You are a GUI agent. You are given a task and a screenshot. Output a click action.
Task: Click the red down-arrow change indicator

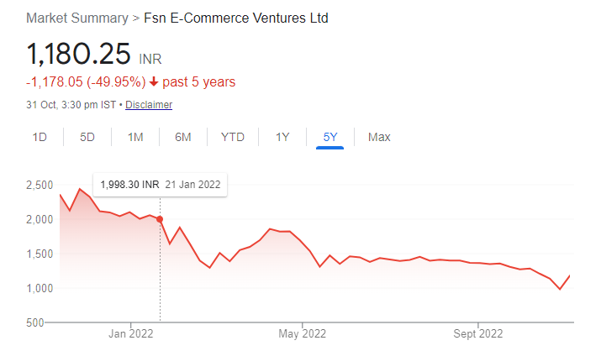click(x=154, y=81)
